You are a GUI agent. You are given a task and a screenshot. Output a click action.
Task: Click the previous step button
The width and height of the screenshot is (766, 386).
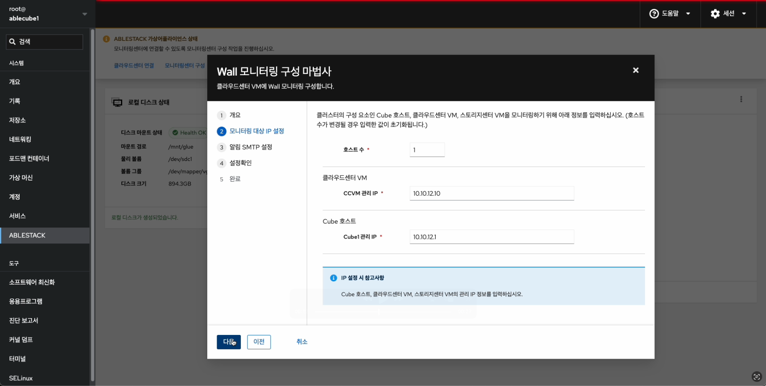click(x=259, y=342)
